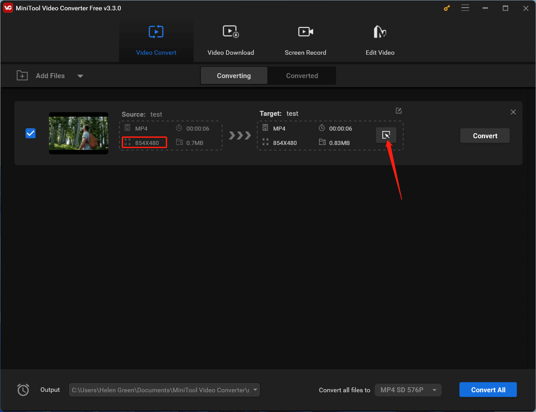536x412 pixels.
Task: Click the MiniTool VC app logo
Action: pos(8,8)
